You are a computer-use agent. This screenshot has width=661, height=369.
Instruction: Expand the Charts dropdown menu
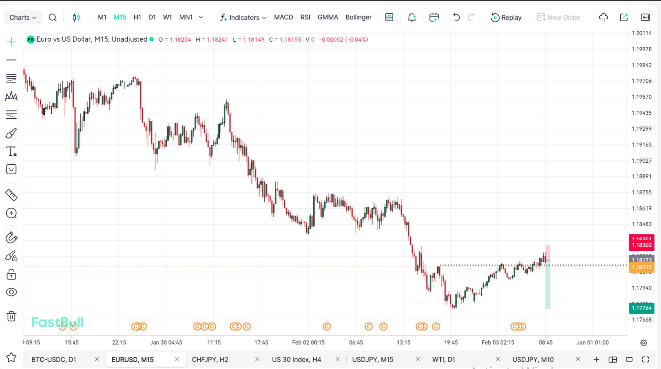click(x=23, y=17)
